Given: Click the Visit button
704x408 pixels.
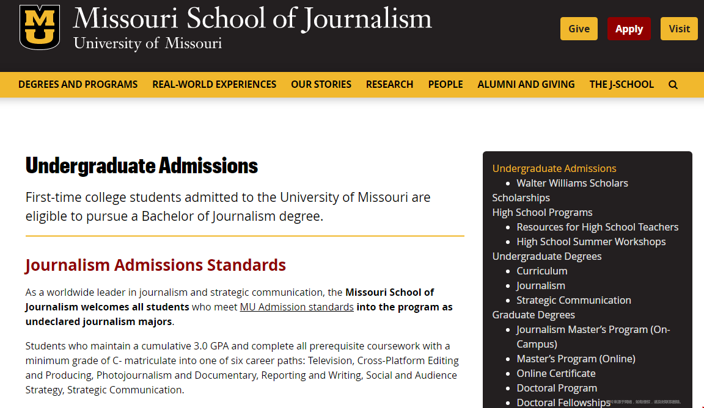Looking at the screenshot, I should point(678,29).
